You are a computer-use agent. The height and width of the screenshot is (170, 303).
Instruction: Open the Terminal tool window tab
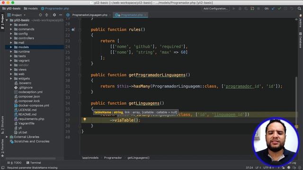coord(34,162)
